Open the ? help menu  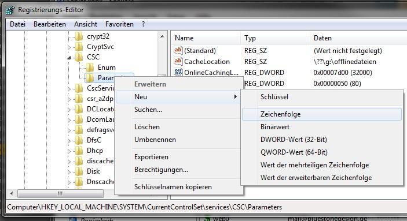[143, 24]
